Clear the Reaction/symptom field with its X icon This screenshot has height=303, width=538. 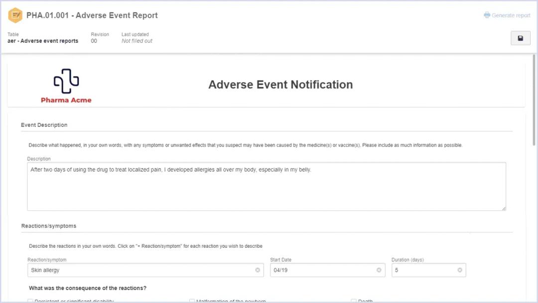click(258, 270)
